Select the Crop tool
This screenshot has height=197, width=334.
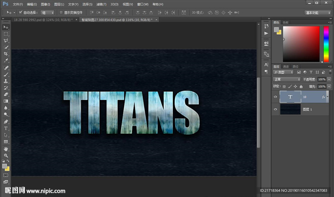6,54
